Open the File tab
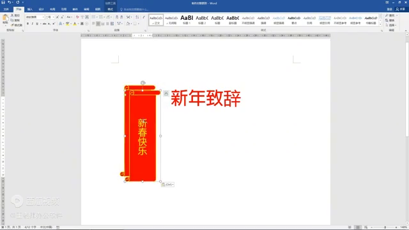Image resolution: width=409 pixels, height=230 pixels. click(6, 10)
